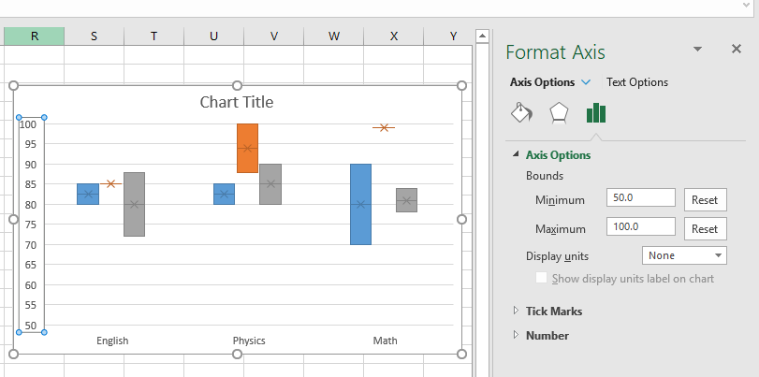
Task: Click the chart's top-middle resize handle
Action: [237, 86]
